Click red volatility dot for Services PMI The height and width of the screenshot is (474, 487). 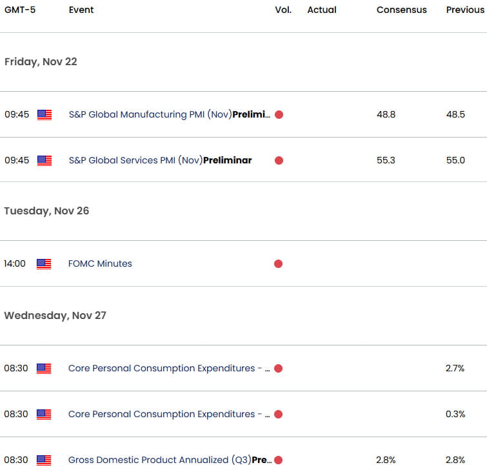click(279, 161)
